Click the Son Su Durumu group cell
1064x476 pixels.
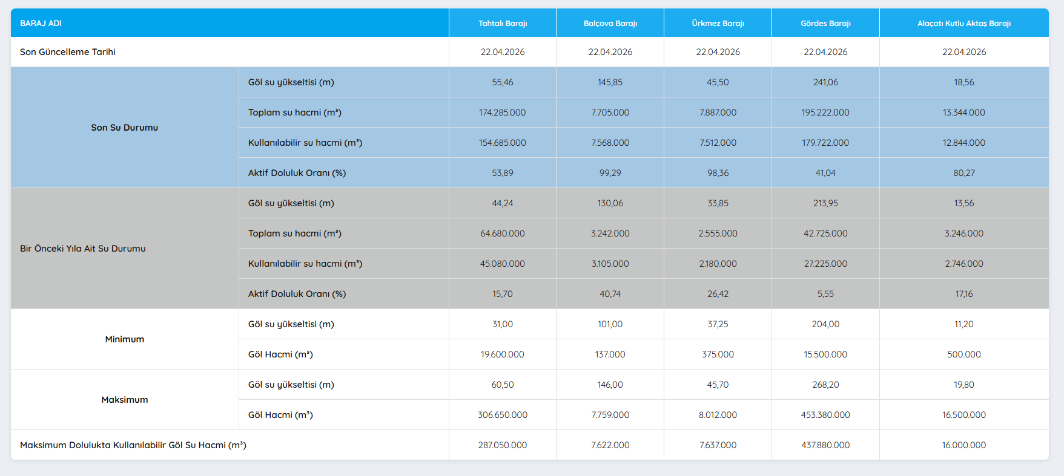point(125,128)
